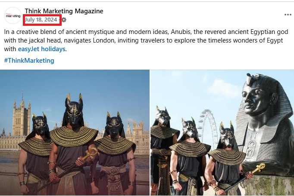Open Think Marketing profile picture
Screen dimensions: 294x196
click(x=13, y=15)
